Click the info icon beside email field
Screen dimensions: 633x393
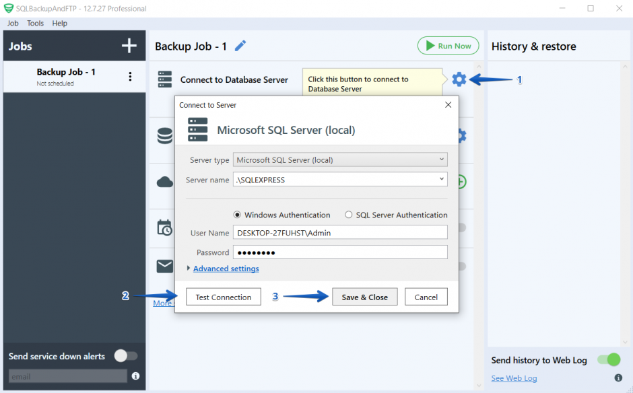135,376
